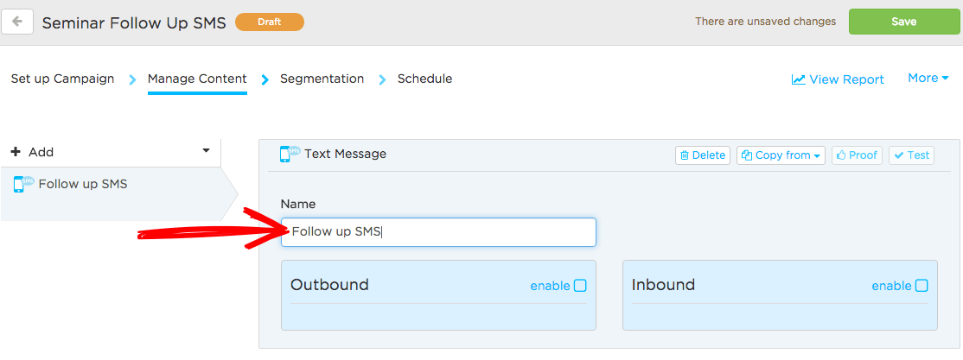
Task: Enable the Outbound checkbox
Action: tap(580, 285)
